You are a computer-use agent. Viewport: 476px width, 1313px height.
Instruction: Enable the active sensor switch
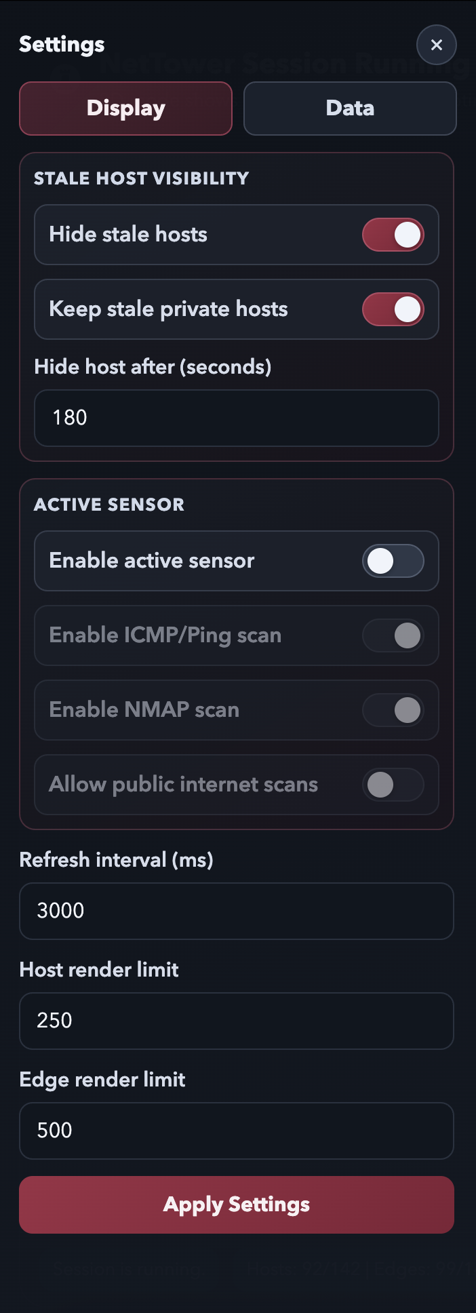(393, 561)
